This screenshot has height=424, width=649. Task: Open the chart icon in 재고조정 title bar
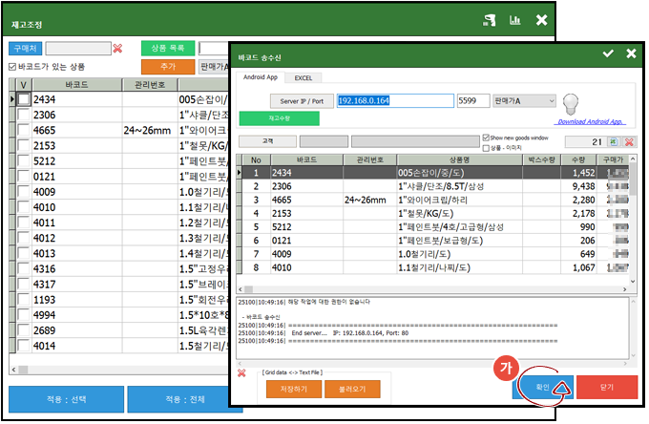pos(514,20)
